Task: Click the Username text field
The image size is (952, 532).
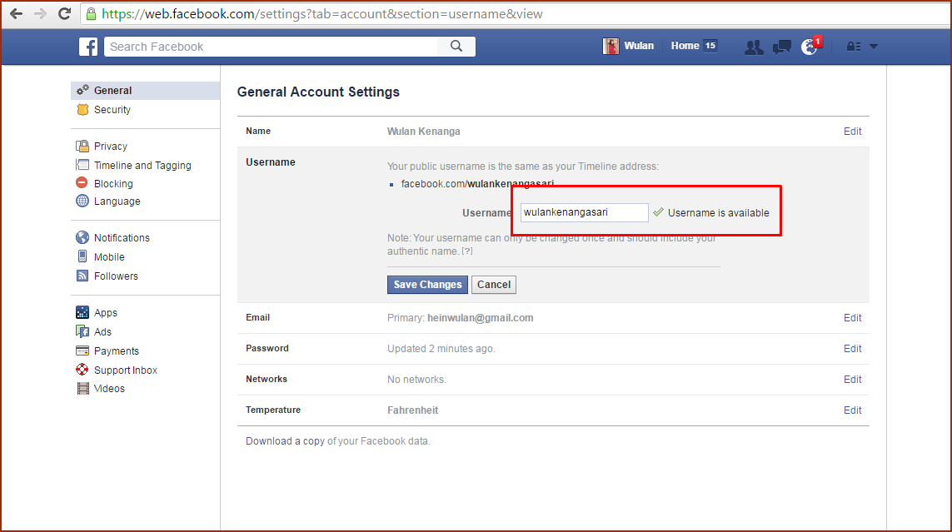Action: (584, 212)
